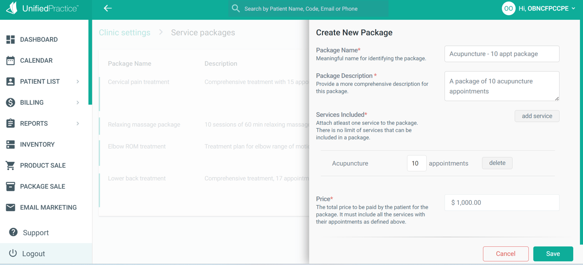Click the search magnifier icon
This screenshot has height=265, width=583.
coord(236,8)
